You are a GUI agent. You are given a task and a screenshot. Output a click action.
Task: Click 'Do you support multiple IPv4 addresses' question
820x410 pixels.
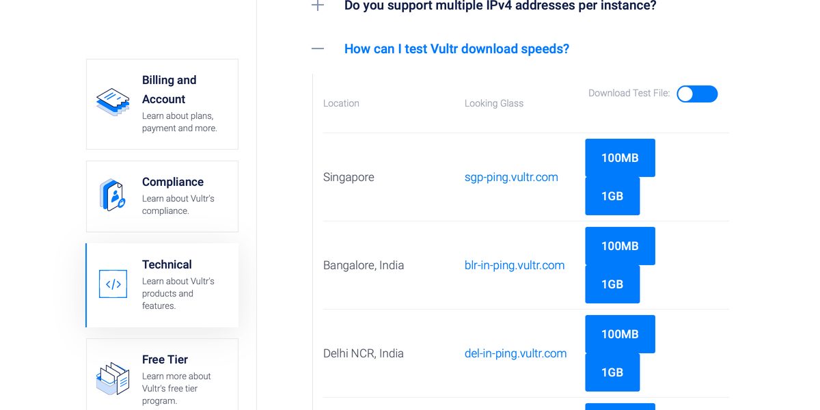500,5
